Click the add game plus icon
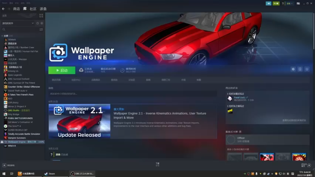Image resolution: width=315 pixels, height=177 pixels. tap(4, 165)
